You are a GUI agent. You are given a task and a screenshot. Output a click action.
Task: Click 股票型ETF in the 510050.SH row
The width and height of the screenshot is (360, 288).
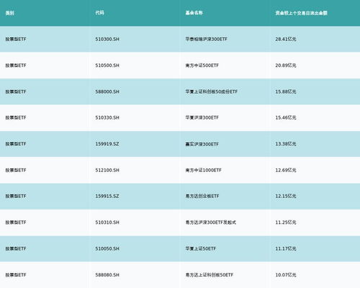click(16, 248)
